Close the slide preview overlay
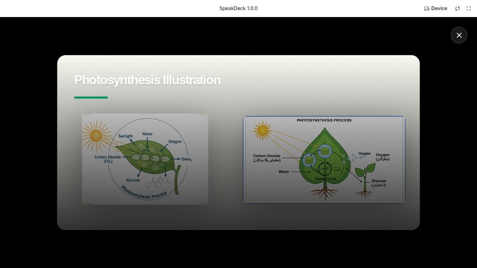The width and height of the screenshot is (477, 268). tap(459, 35)
